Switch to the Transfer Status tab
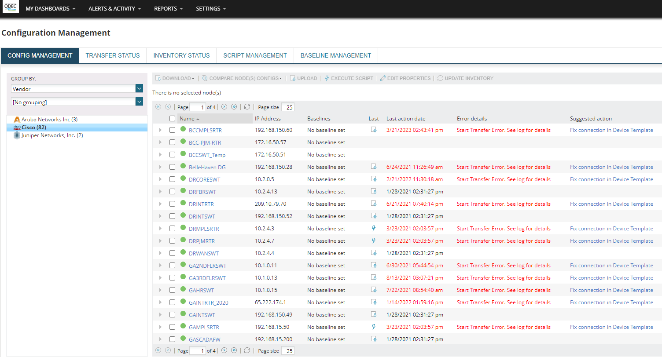662x357 pixels. (113, 55)
